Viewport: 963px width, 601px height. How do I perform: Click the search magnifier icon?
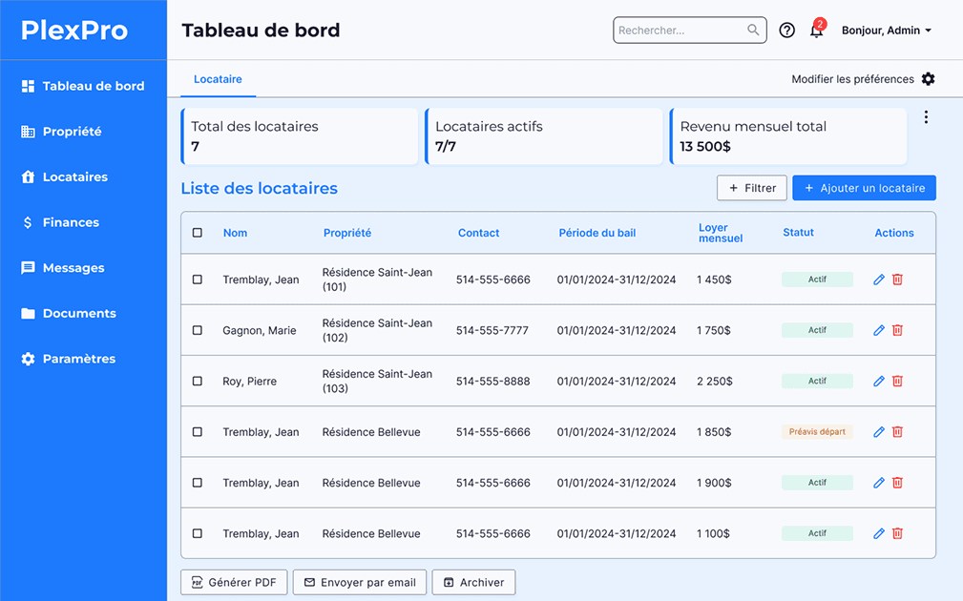click(753, 31)
